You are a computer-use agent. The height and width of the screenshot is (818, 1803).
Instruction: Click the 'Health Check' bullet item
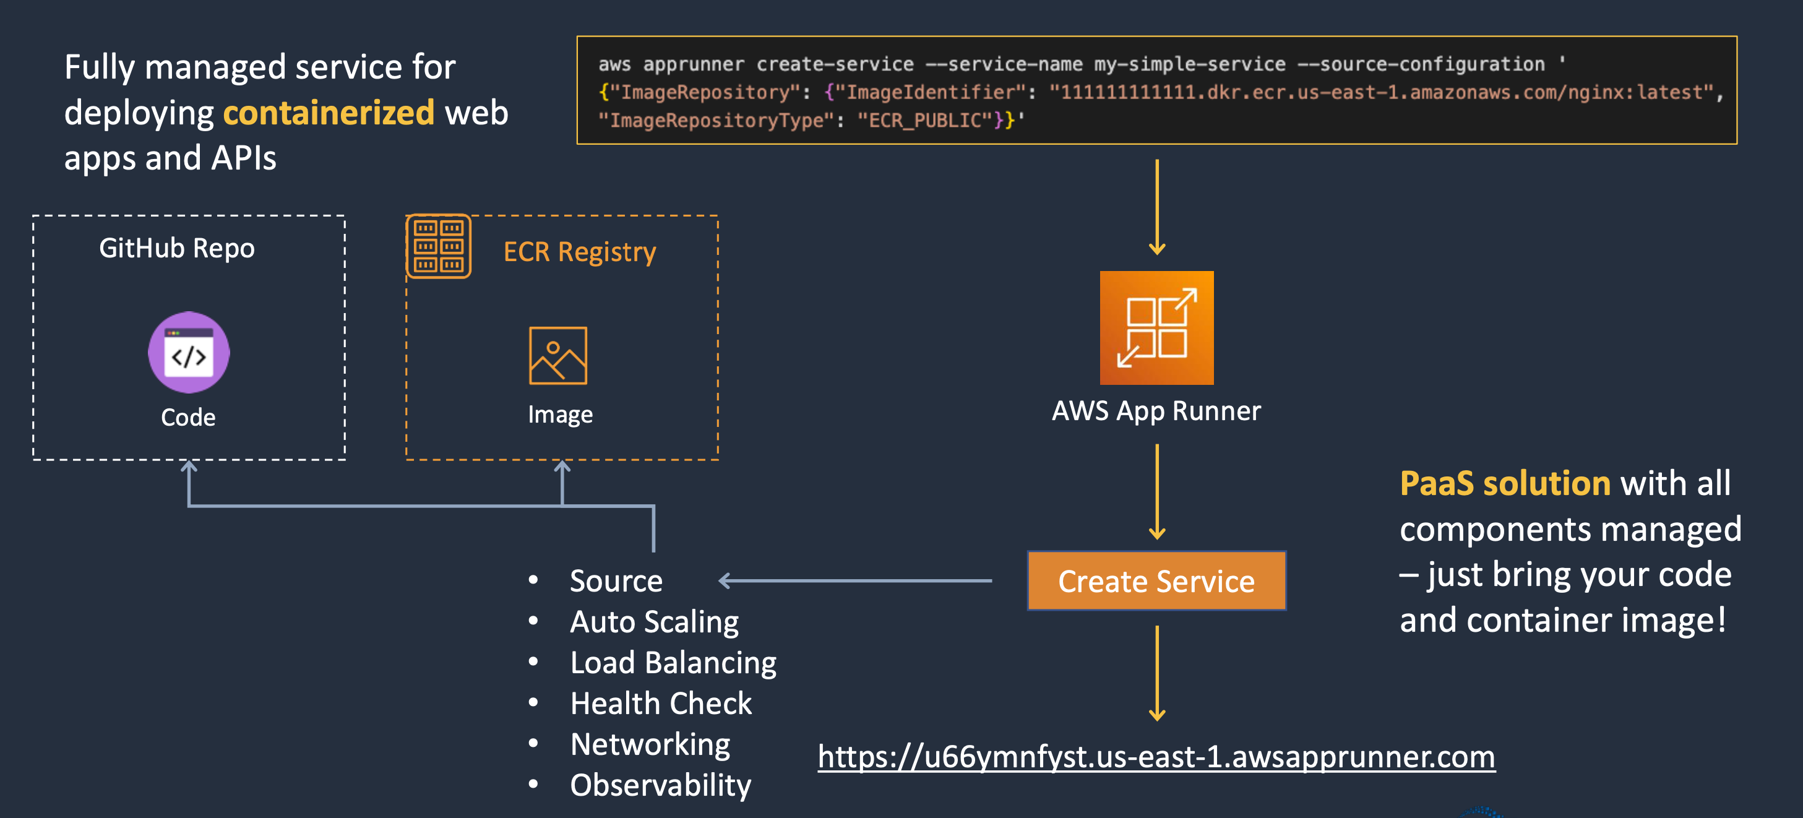[661, 704]
